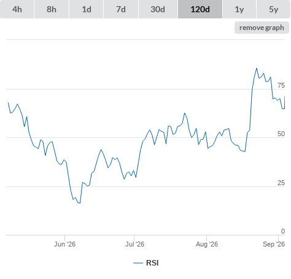Switch to the 5y range tab
Viewport: 291px width, 279px height.
pos(273,9)
